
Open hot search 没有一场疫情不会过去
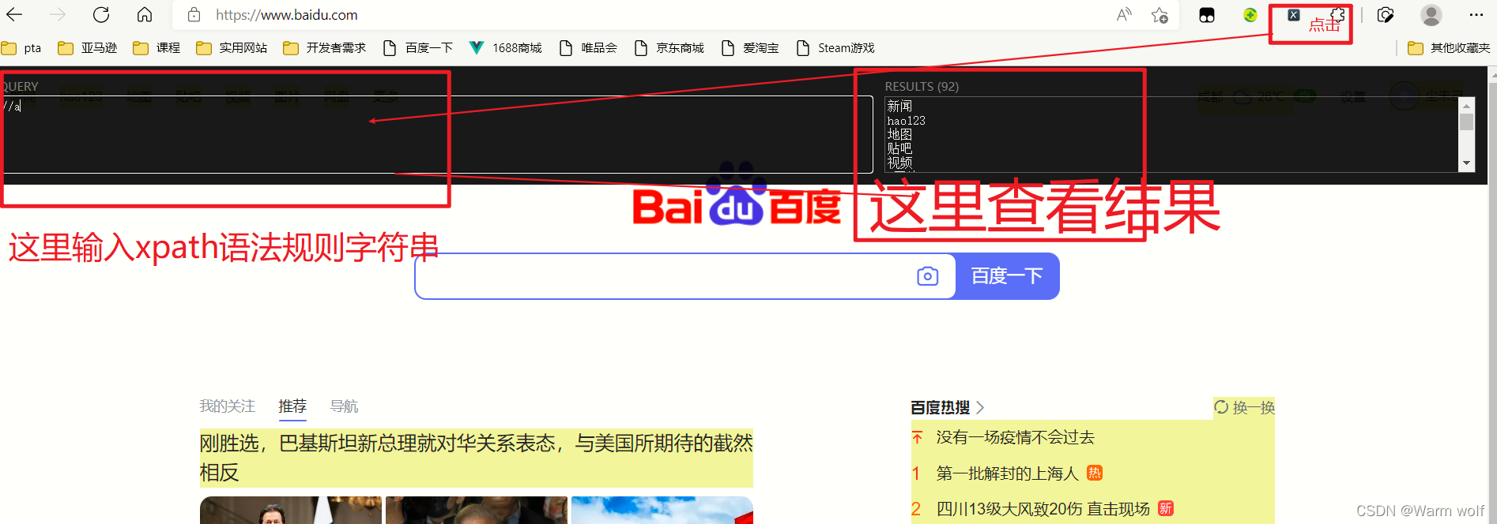tap(1015, 437)
